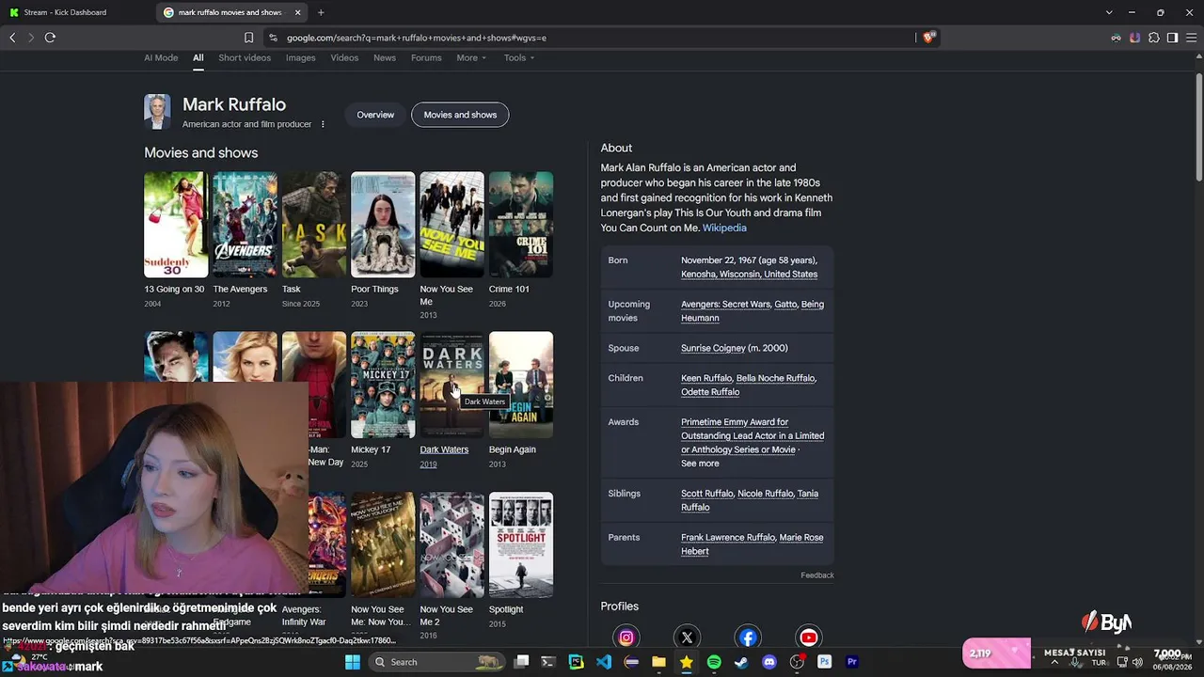Image resolution: width=1204 pixels, height=677 pixels.
Task: Bookmark this page using the bookmark icon
Action: (x=248, y=38)
